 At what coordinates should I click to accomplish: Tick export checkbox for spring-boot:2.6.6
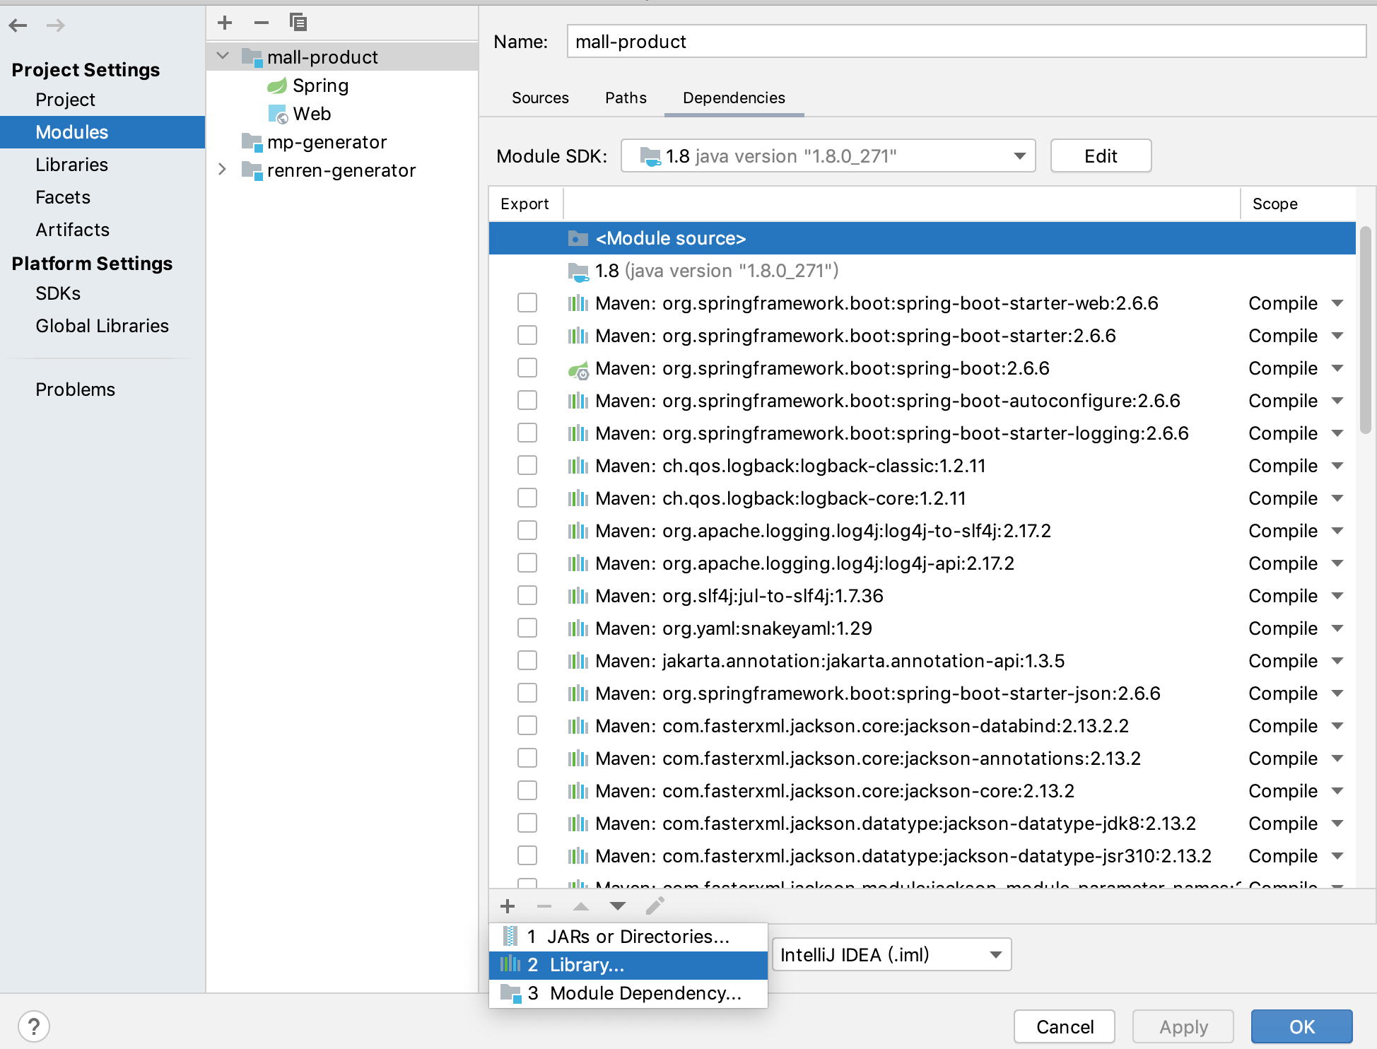click(x=527, y=368)
